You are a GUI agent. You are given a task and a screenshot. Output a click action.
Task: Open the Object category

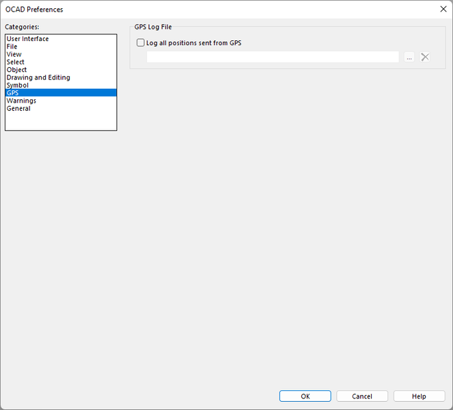[61, 70]
